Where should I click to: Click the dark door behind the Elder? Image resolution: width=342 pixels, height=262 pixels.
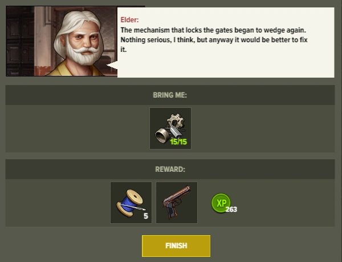click(20, 41)
